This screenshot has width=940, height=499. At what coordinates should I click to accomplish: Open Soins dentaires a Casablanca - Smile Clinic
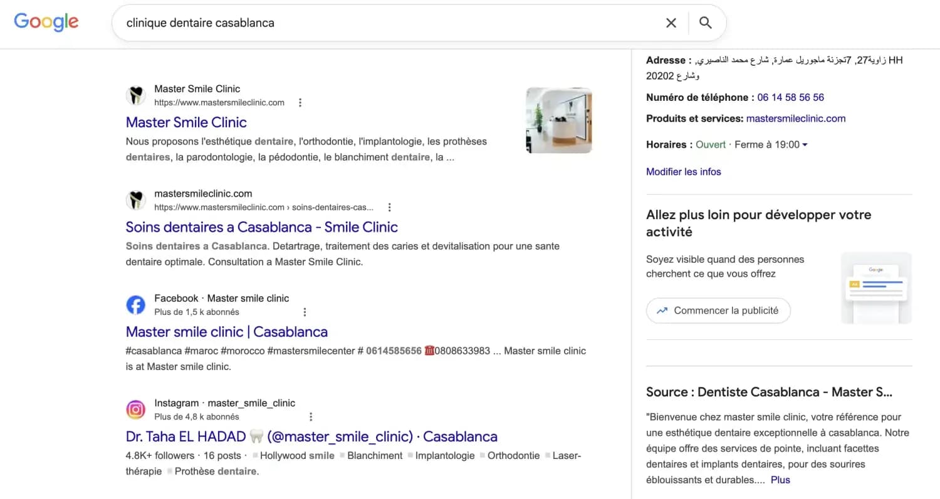coord(262,227)
